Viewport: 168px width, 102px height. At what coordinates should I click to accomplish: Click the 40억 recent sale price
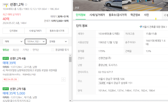tap(6, 19)
